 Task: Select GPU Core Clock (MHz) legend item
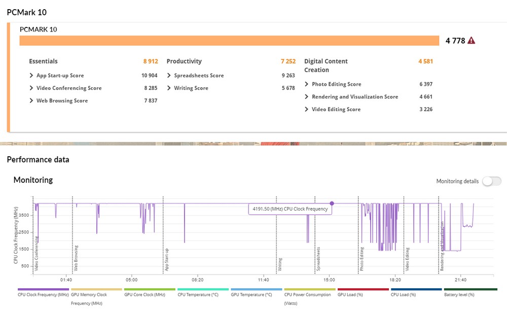pyautogui.click(x=150, y=293)
